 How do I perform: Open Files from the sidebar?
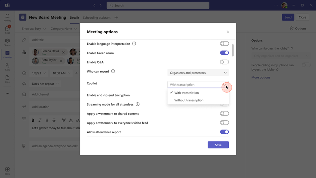[x=7, y=79]
